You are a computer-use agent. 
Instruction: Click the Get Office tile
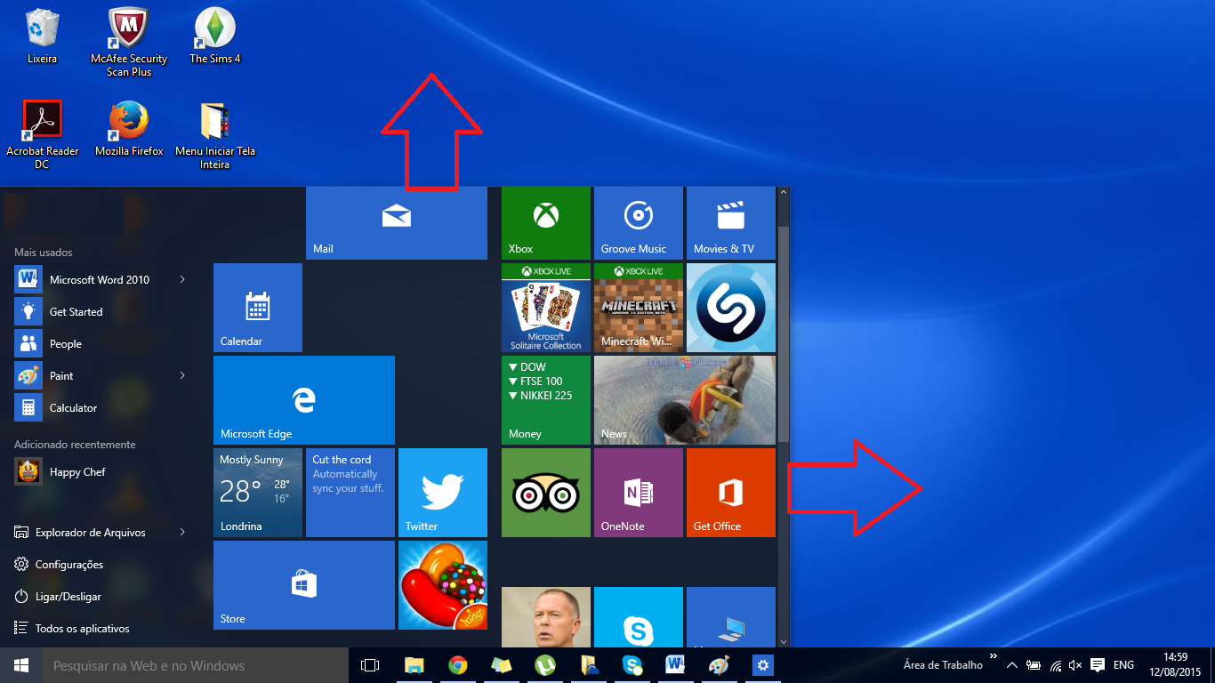[x=731, y=493]
